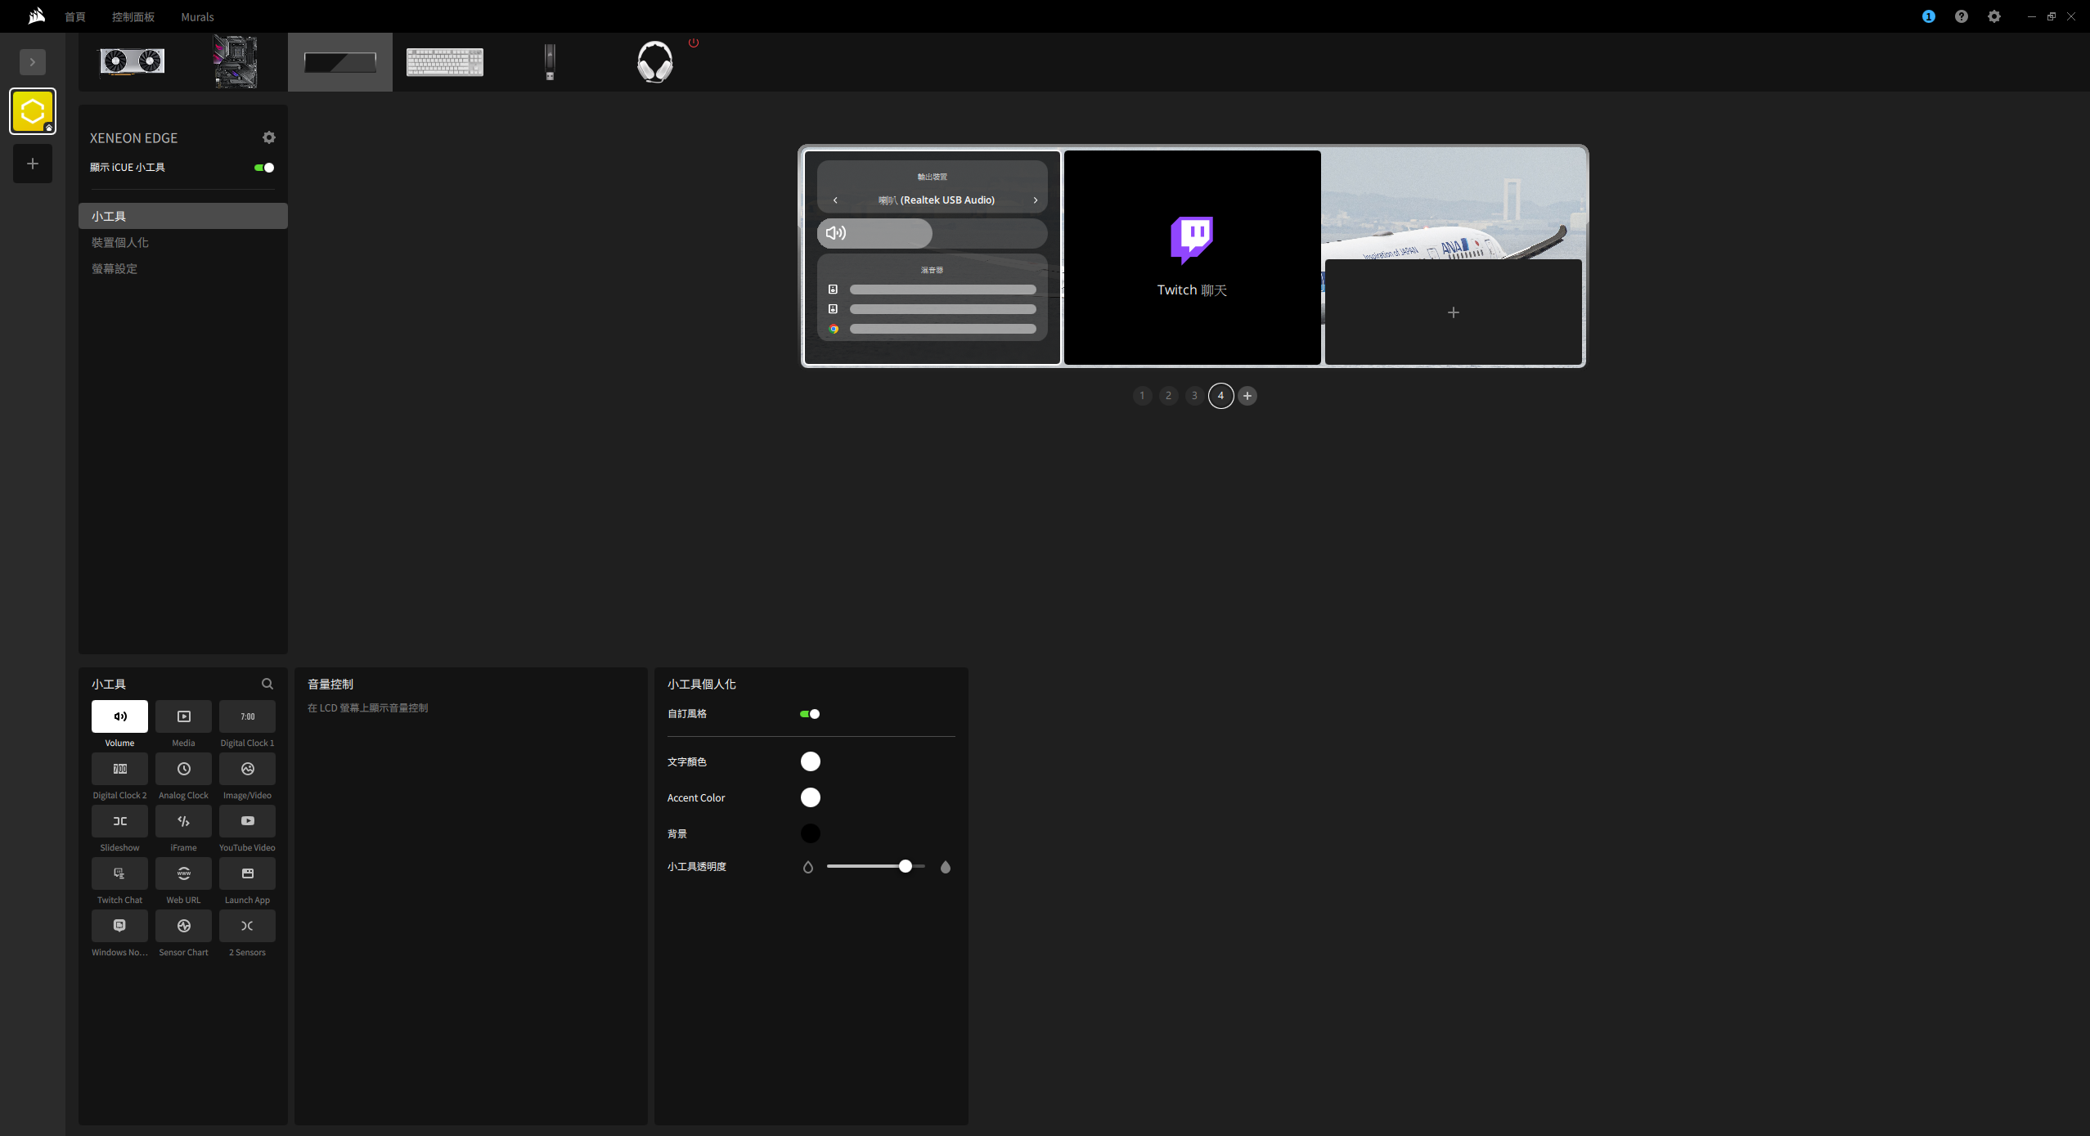
Task: Open the widget search magnifier
Action: pos(267,684)
